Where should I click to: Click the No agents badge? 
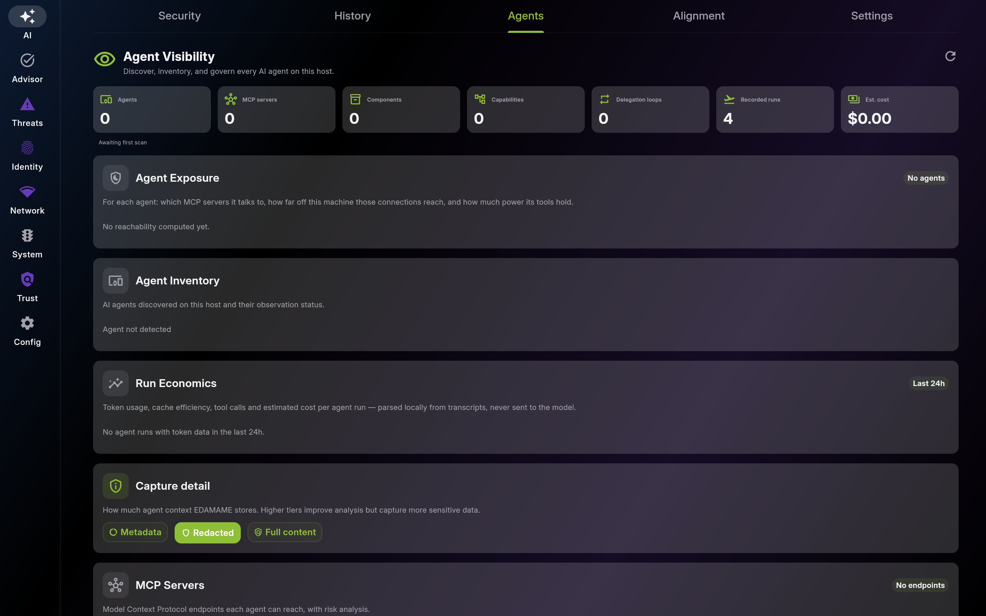tap(926, 178)
